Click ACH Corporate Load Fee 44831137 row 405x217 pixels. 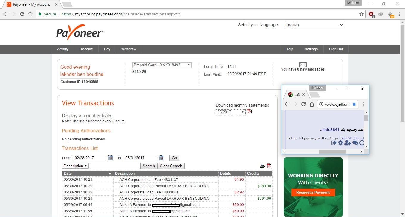167,180
